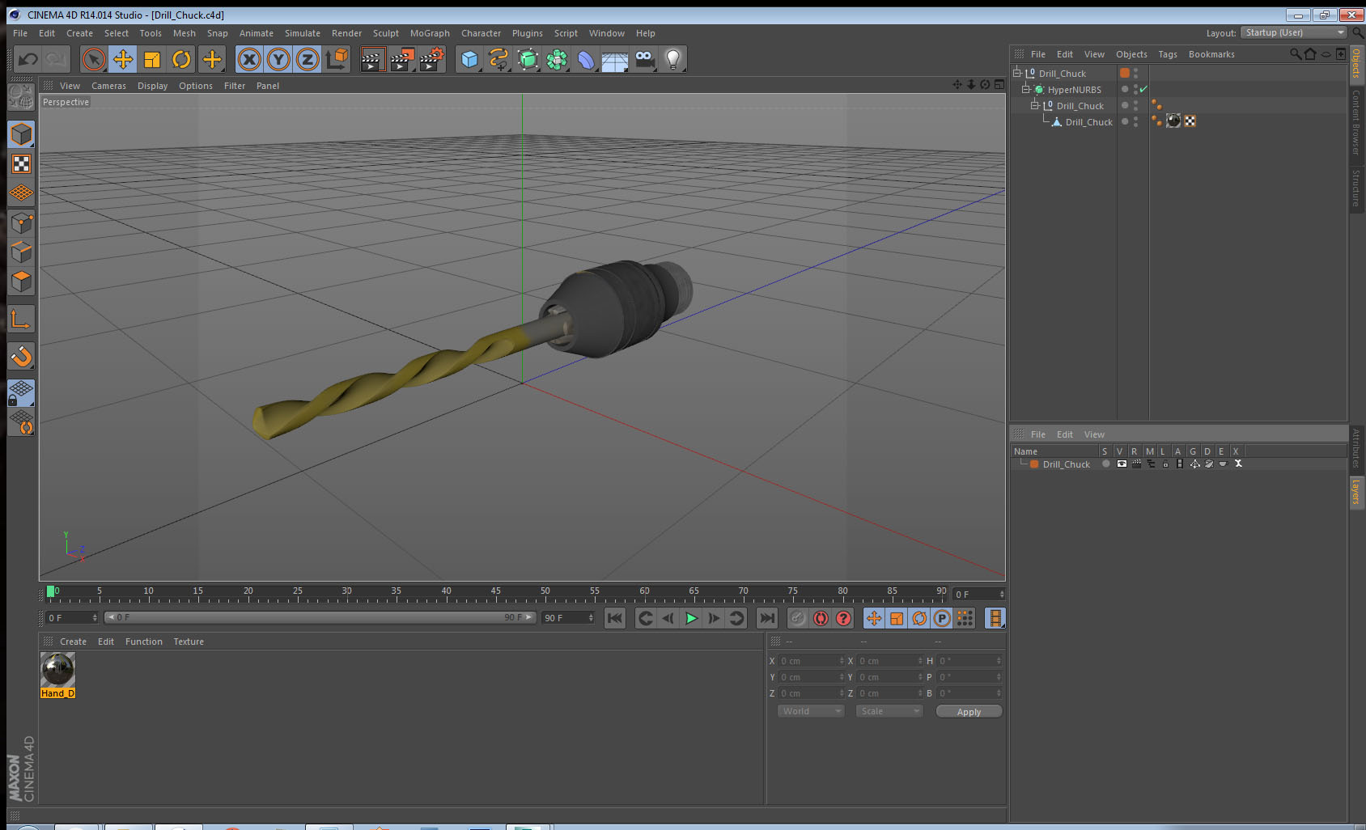Image resolution: width=1366 pixels, height=830 pixels.
Task: Switch to Points mode
Action: 21,222
